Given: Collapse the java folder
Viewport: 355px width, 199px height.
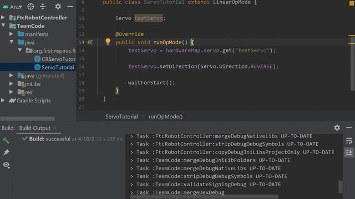Looking at the screenshot, I should point(11,42).
